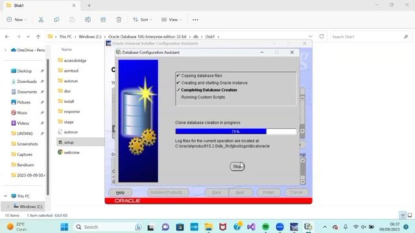Expand recent locations dropdown arrow

(28, 36)
